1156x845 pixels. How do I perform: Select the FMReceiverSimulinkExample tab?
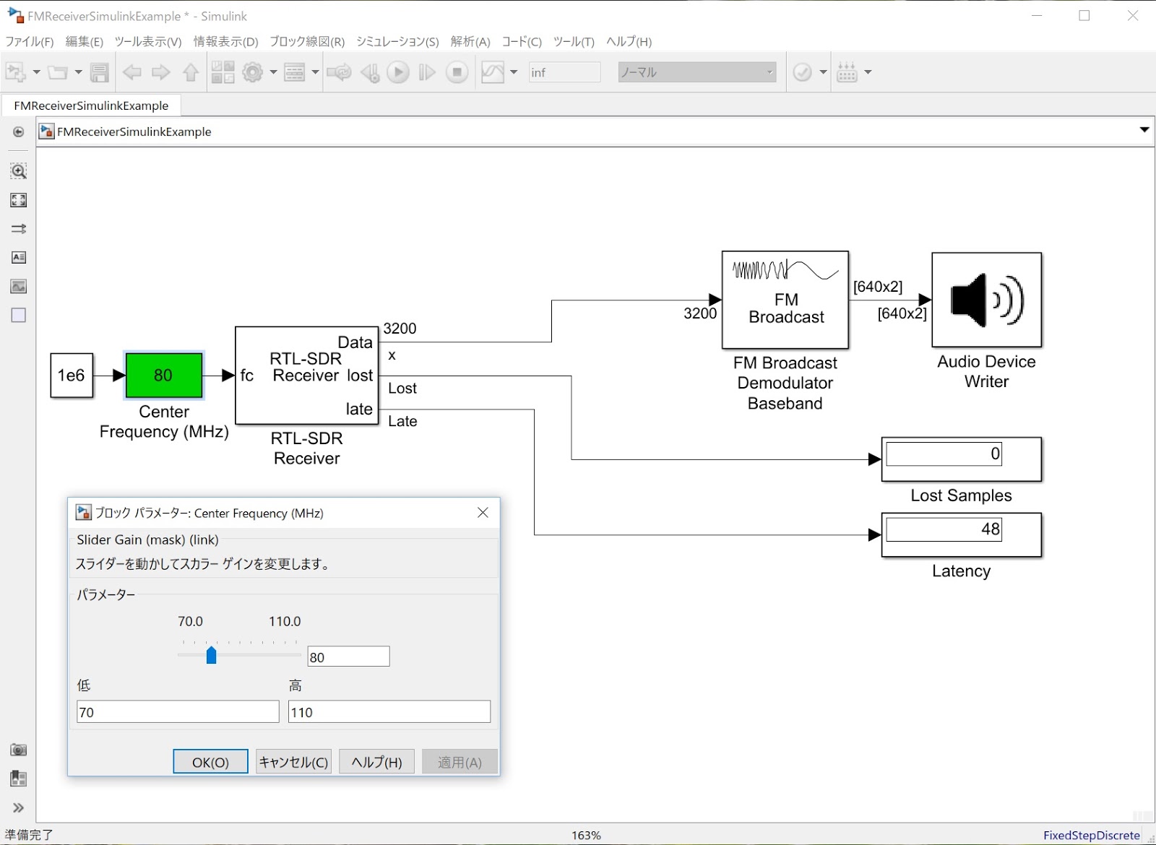tap(91, 105)
